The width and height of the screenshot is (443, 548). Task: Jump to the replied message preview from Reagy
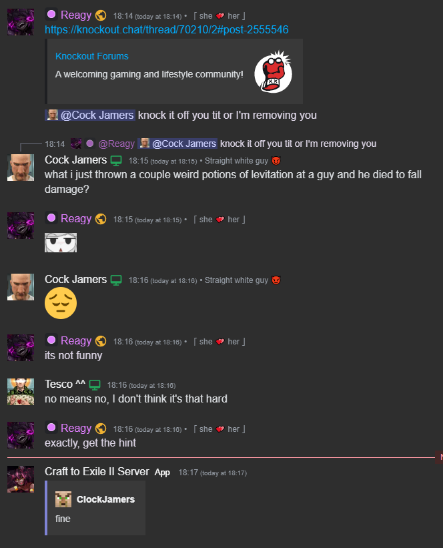point(298,144)
